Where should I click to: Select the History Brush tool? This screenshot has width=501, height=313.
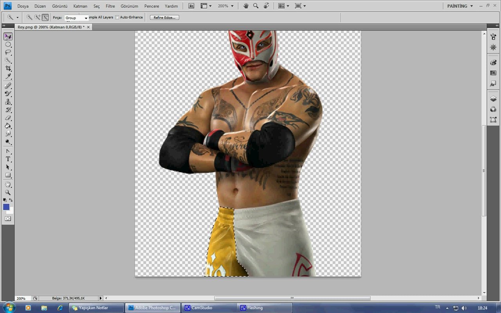(x=8, y=110)
